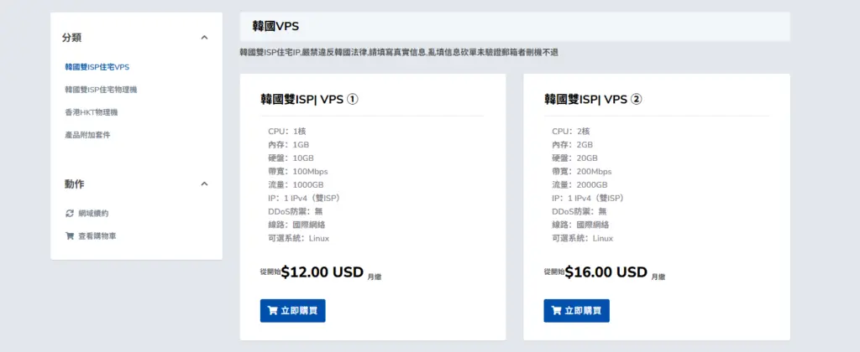Open the 查看購物車 link text
This screenshot has width=860, height=352.
97,236
